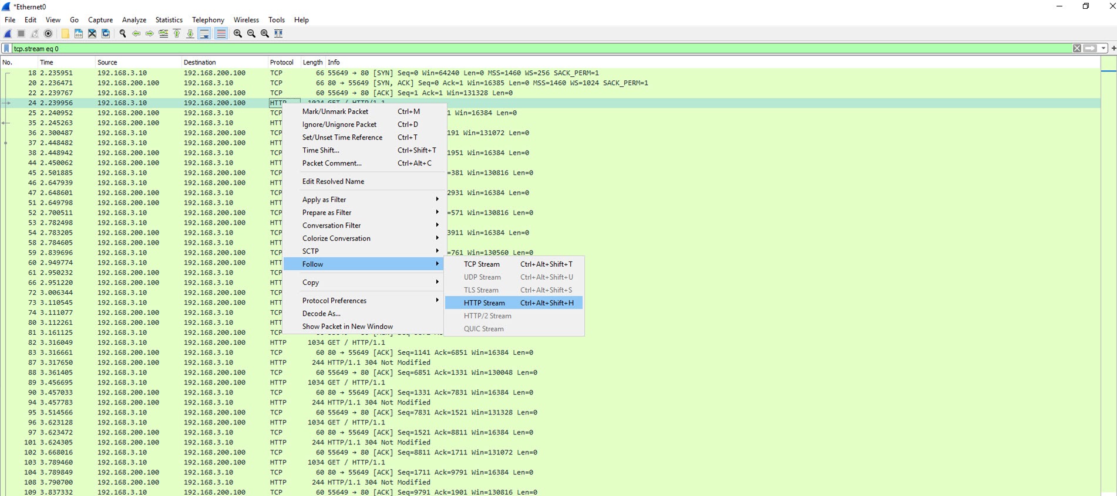The width and height of the screenshot is (1117, 496).
Task: Choose Ignore/Unignore Packet in context menu
Action: pos(364,124)
